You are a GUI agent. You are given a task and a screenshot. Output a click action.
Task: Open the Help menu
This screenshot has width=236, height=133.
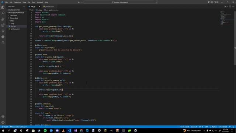46,2
